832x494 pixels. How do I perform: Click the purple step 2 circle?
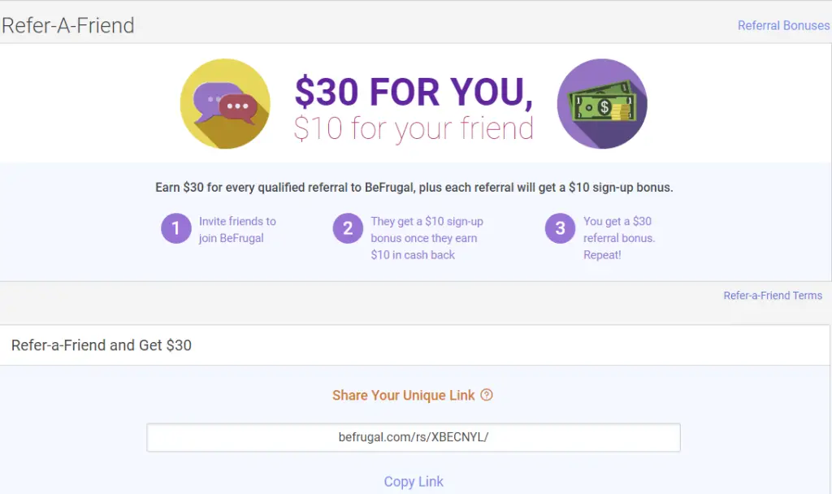348,228
